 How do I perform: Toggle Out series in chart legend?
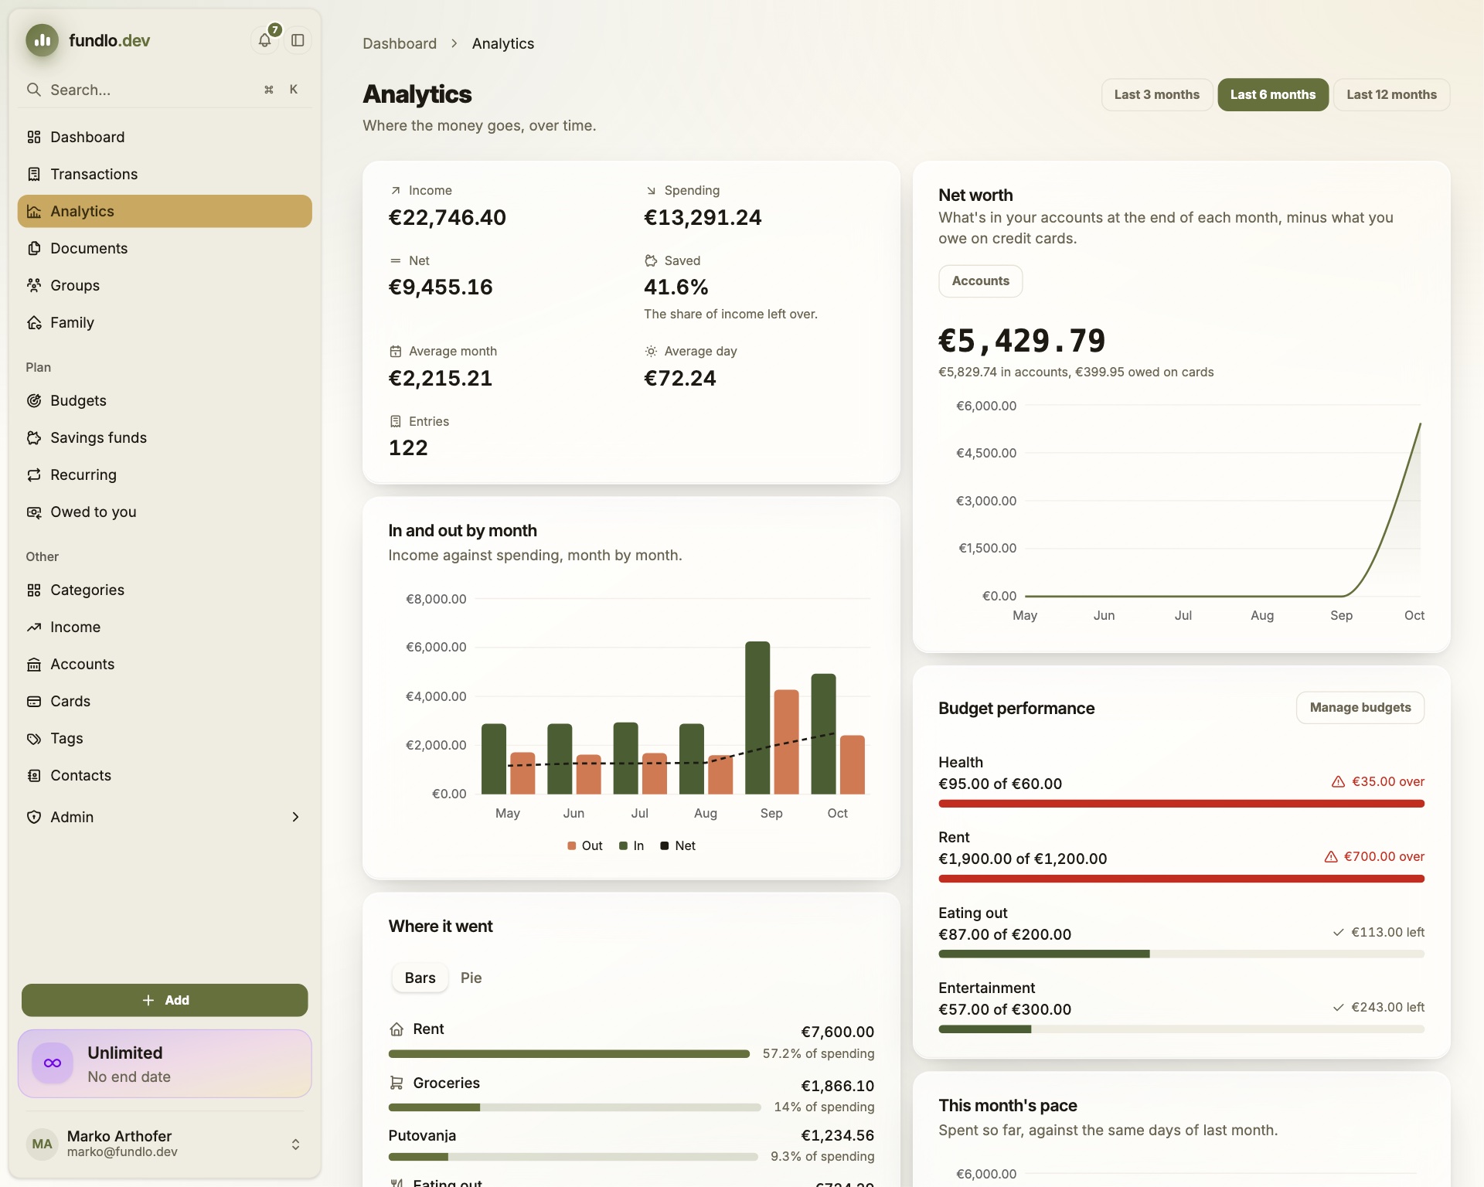click(584, 845)
